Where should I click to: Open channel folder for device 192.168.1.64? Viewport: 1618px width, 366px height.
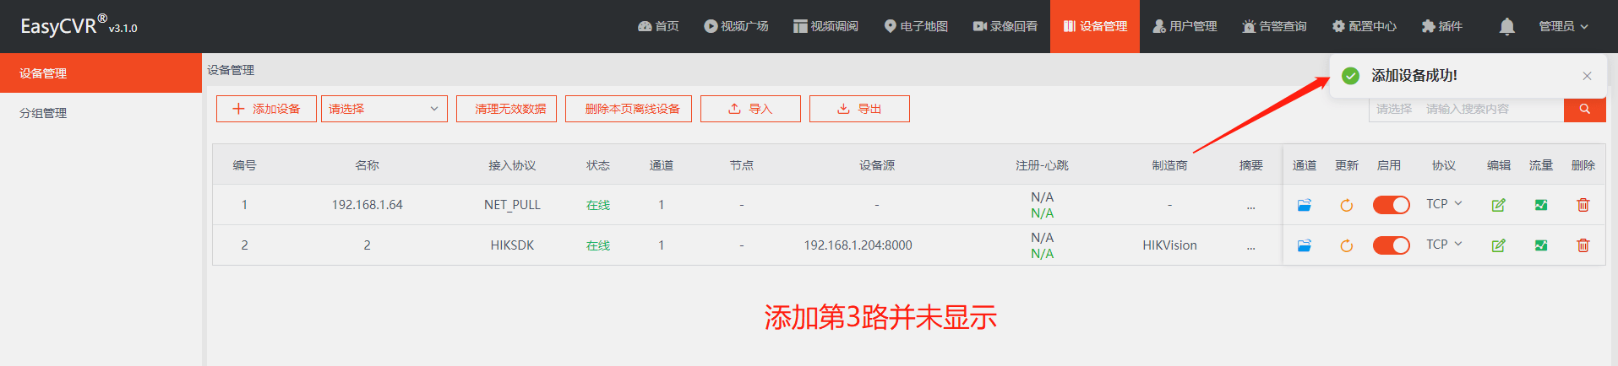1304,205
